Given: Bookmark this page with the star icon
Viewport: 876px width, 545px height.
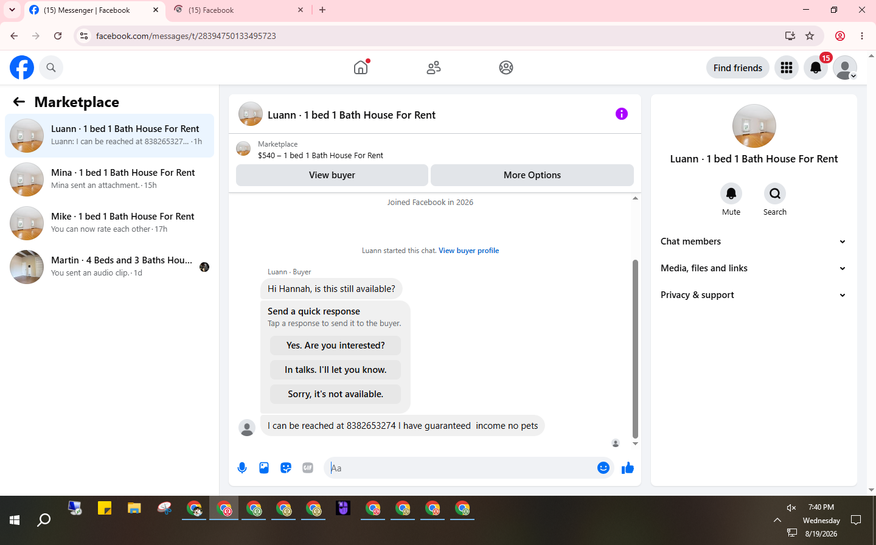Looking at the screenshot, I should pos(810,36).
